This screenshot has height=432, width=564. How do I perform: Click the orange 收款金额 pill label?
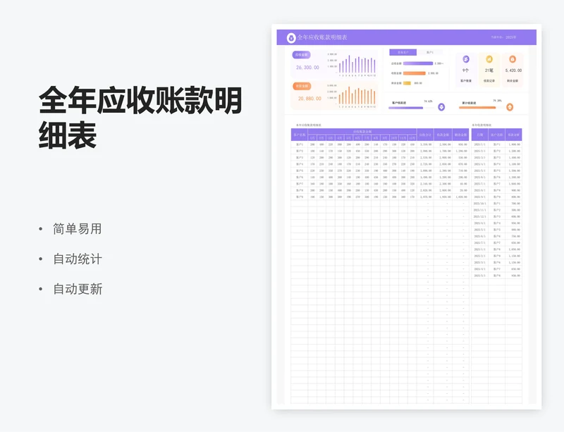click(x=302, y=86)
